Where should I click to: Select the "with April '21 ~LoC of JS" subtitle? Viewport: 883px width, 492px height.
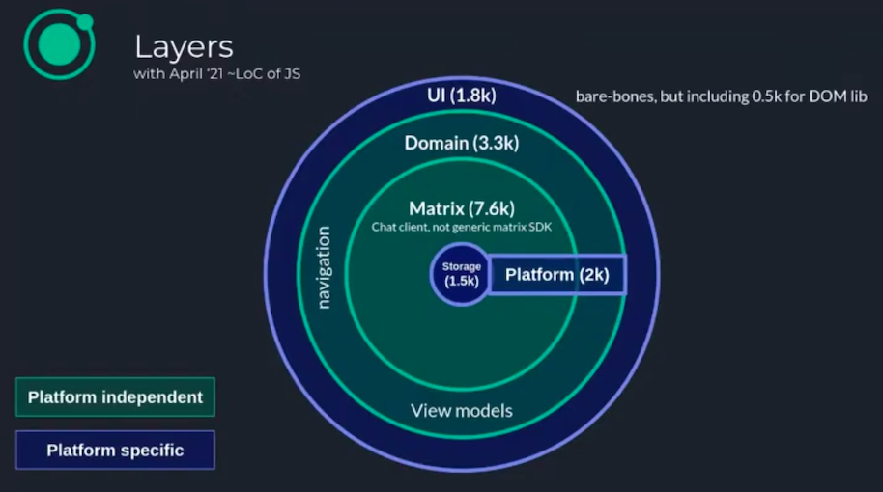(x=216, y=74)
